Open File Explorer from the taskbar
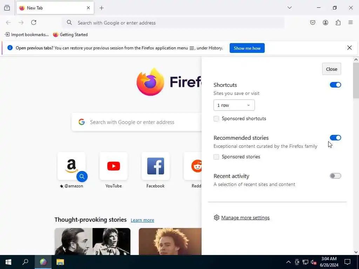 point(60,262)
